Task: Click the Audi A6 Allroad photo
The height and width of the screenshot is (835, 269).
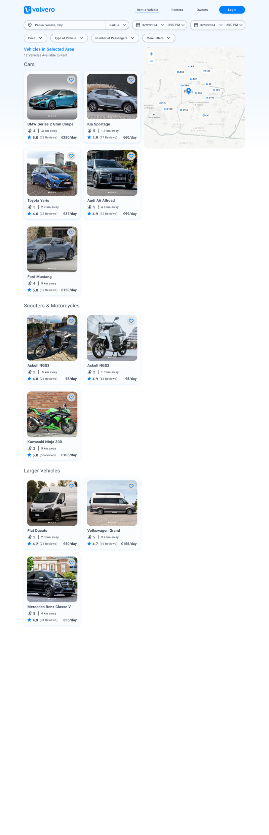Action: coord(112,173)
